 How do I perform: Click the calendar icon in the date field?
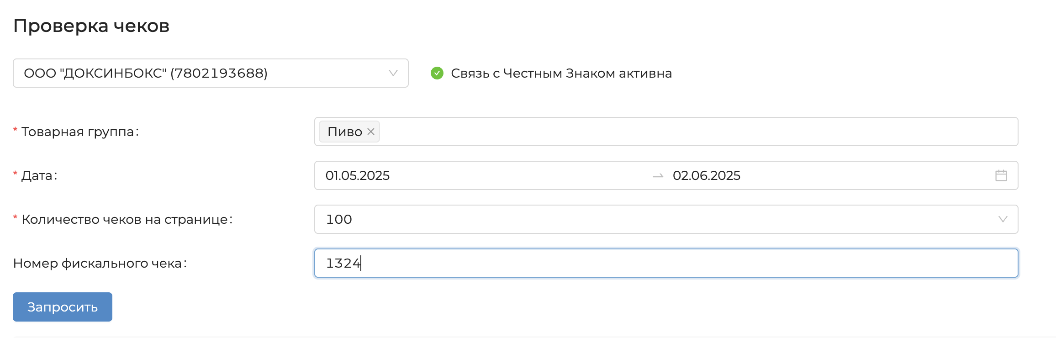[x=1001, y=175]
